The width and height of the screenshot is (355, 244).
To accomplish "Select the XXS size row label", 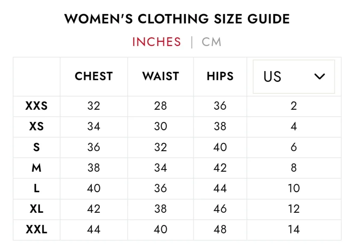I will point(37,106).
